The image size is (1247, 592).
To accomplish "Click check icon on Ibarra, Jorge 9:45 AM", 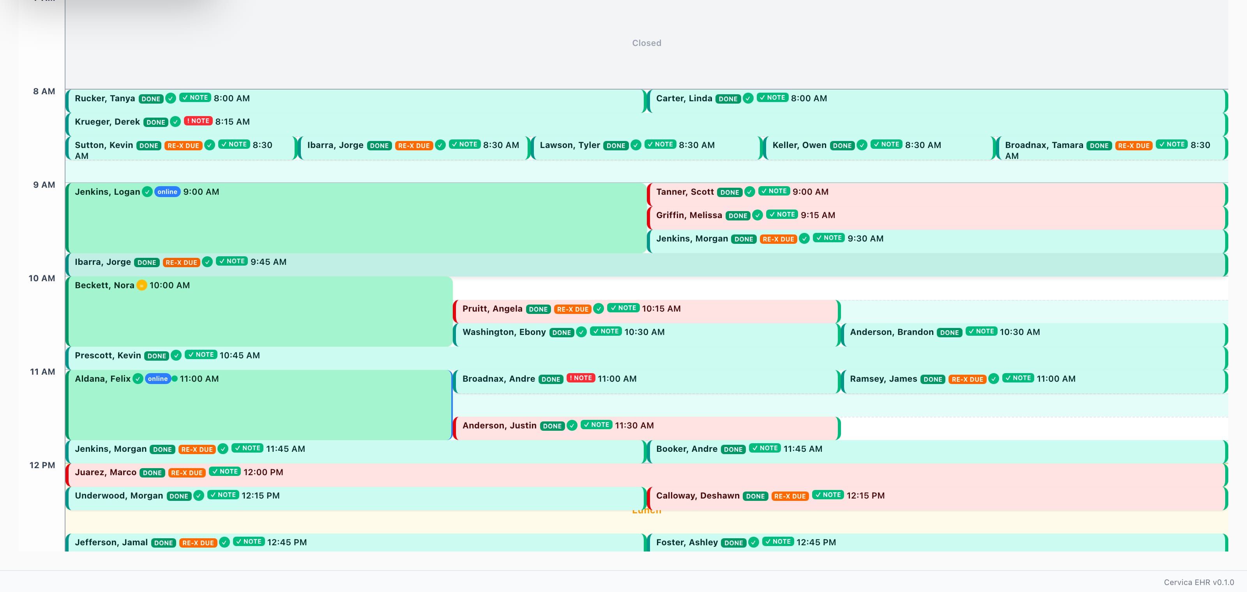I will click(x=207, y=262).
